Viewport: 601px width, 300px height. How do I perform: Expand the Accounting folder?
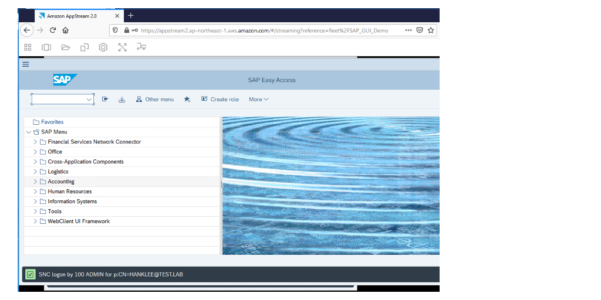click(35, 182)
